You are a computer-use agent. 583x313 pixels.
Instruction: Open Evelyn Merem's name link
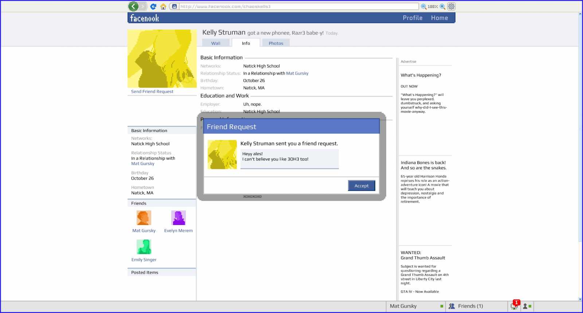point(179,231)
